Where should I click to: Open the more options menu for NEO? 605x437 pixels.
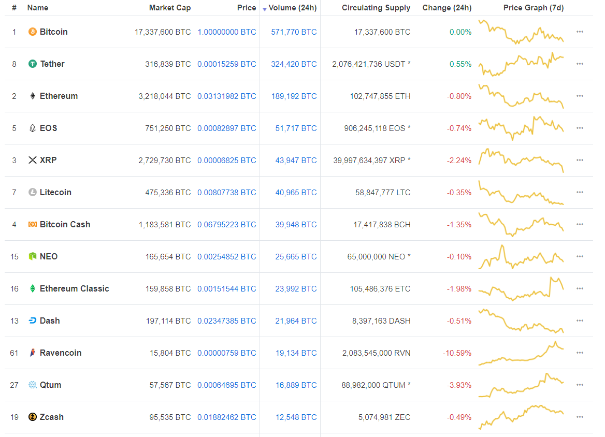coord(580,256)
